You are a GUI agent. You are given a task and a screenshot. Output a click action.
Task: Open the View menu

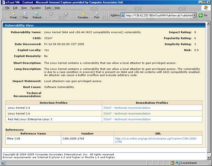pyautogui.click(x=24, y=7)
